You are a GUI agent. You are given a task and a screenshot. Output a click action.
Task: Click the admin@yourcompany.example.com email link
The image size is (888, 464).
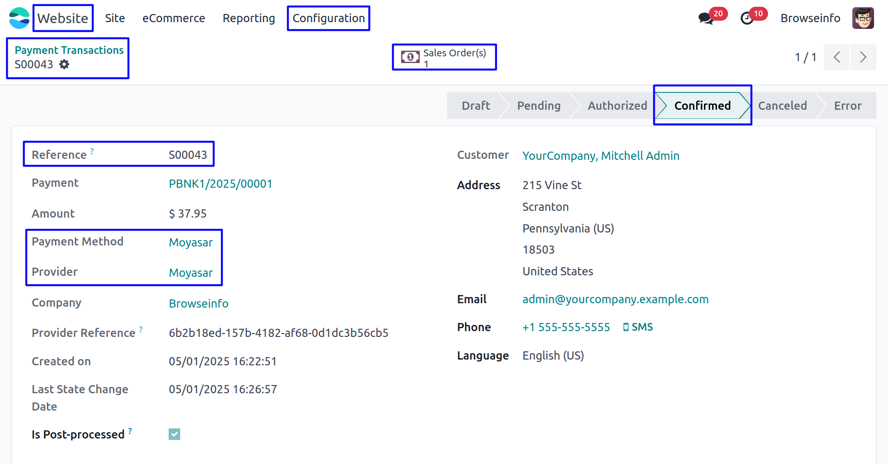point(615,299)
